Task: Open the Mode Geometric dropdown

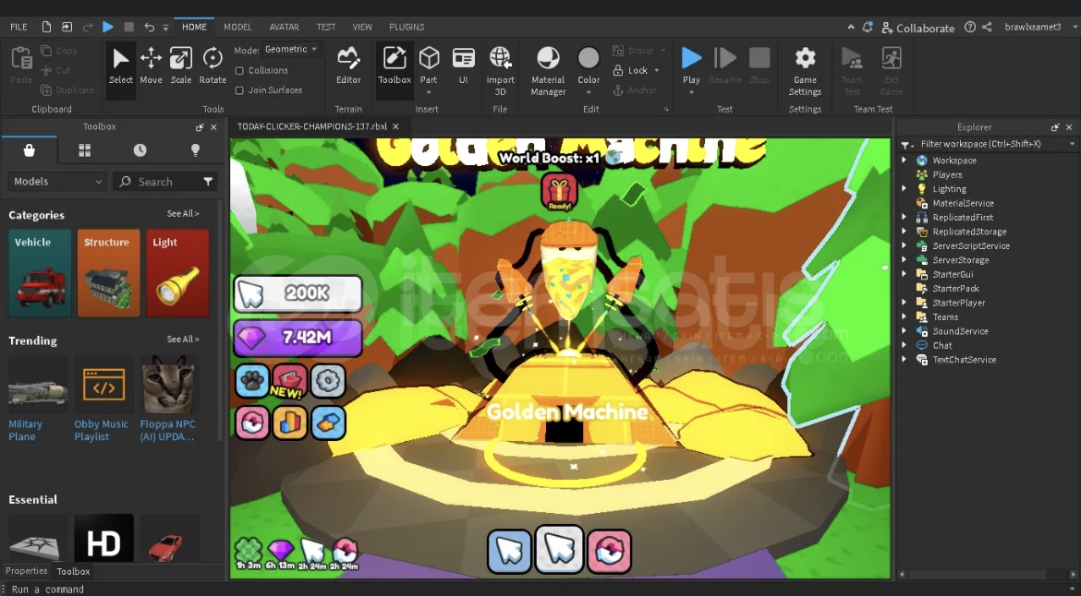Action: (x=292, y=50)
